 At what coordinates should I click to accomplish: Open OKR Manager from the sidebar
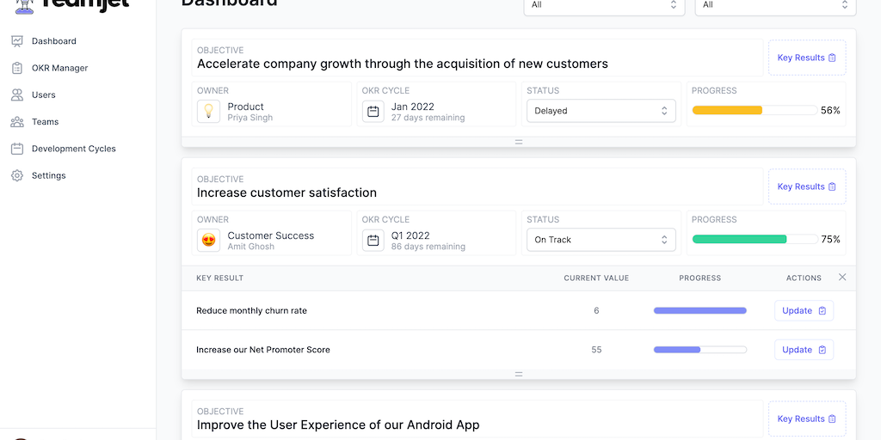[59, 68]
